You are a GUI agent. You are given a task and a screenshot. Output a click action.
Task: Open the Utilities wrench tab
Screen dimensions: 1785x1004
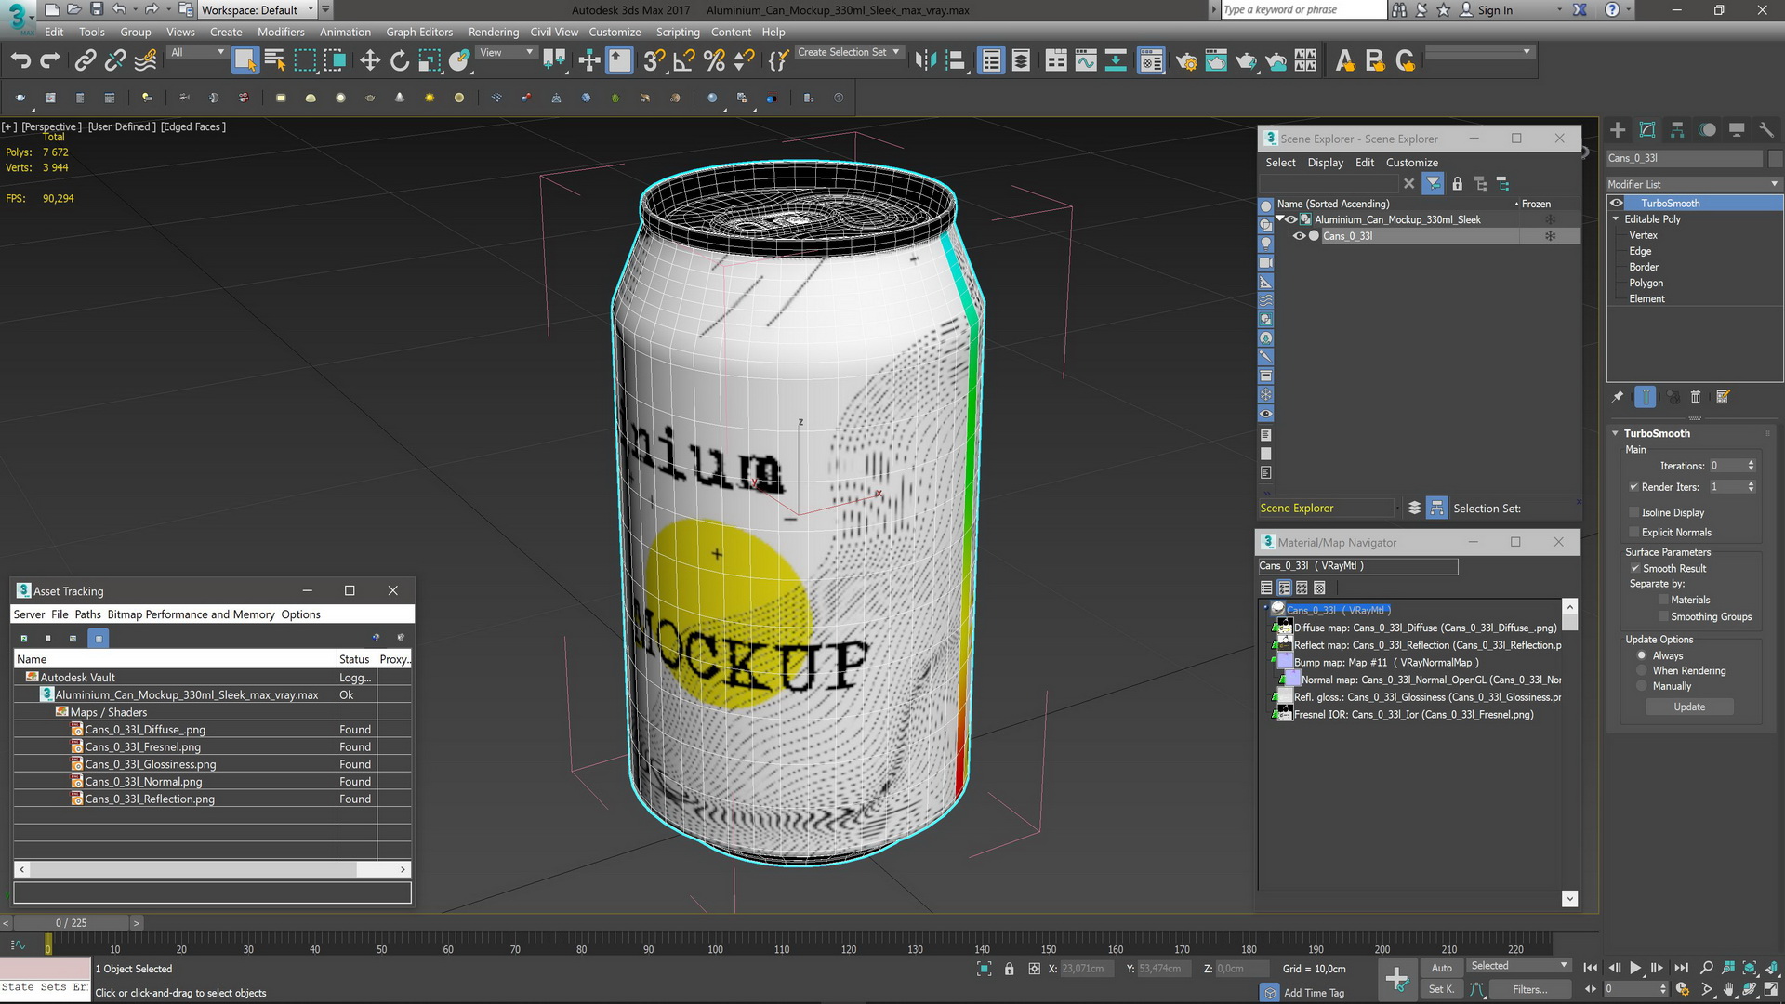pos(1766,130)
